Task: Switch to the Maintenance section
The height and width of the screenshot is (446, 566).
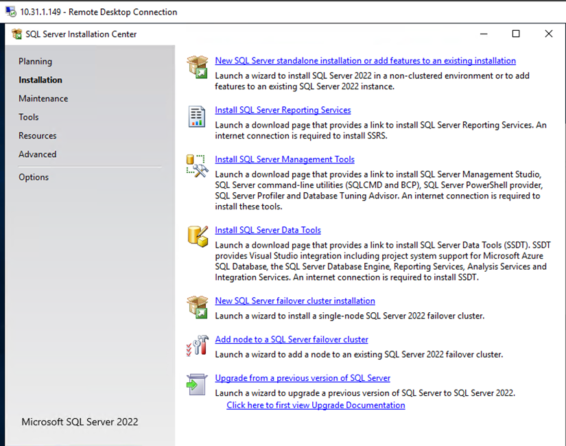Action: 43,99
